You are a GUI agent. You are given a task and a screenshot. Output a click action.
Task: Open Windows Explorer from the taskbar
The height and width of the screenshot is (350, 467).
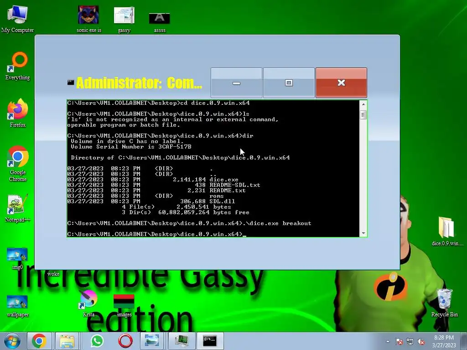(67, 341)
